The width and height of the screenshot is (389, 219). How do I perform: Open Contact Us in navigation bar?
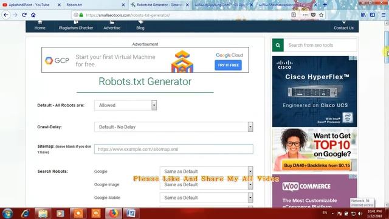(343, 26)
